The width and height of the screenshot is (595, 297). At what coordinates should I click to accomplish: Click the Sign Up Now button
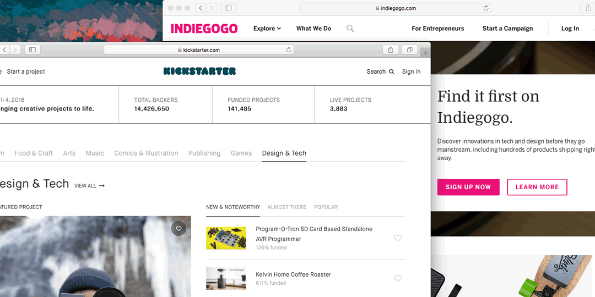click(x=468, y=187)
